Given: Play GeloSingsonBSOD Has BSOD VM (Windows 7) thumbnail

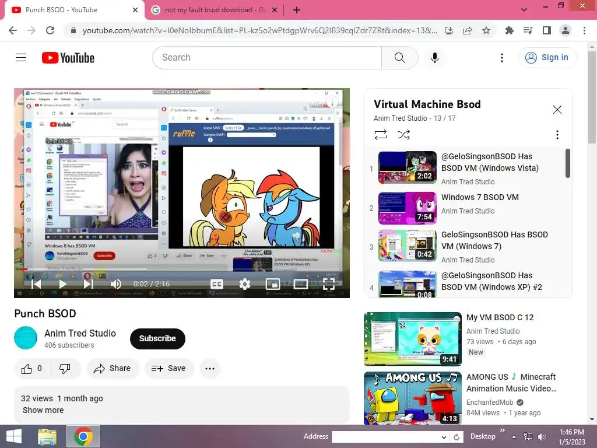Looking at the screenshot, I should tap(408, 246).
